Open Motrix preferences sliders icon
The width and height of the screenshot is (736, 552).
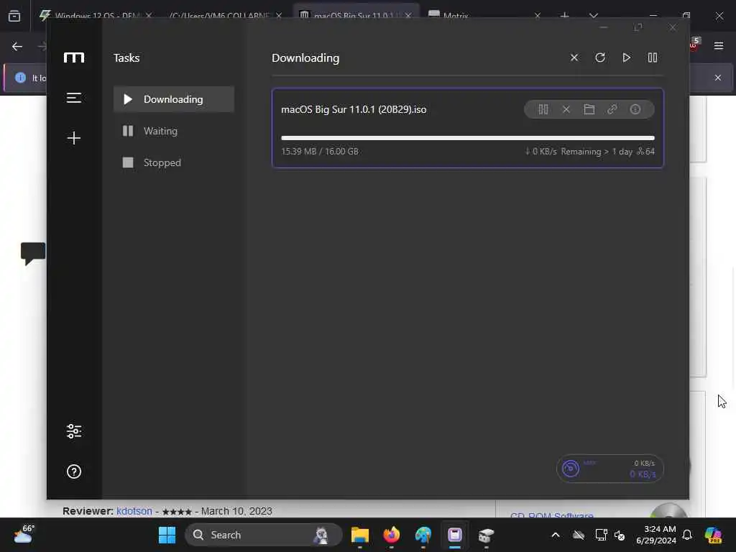click(74, 431)
